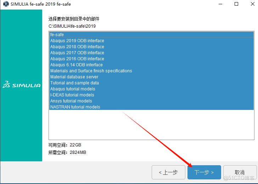Click the 可用空间 22GB label

coord(65,145)
